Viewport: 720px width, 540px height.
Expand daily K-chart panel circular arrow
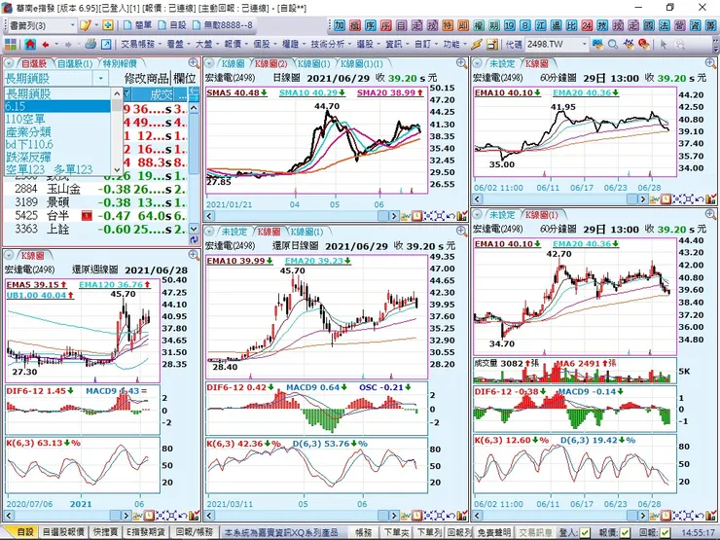(209, 63)
